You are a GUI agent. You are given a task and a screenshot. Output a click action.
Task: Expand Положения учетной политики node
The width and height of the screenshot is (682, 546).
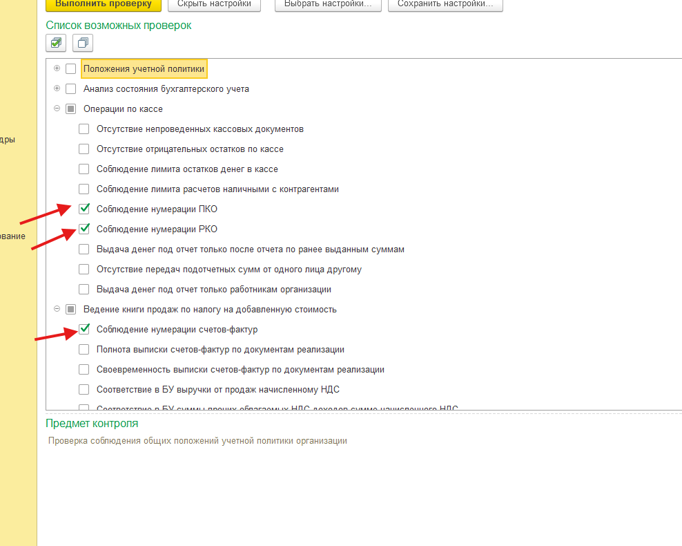[57, 68]
